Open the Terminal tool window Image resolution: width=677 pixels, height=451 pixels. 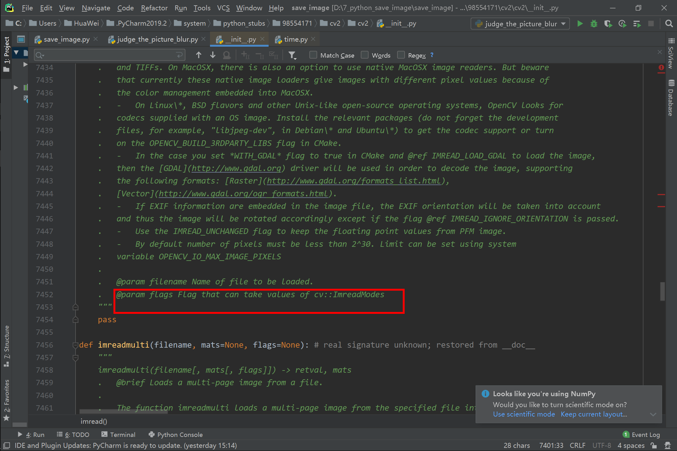(118, 435)
